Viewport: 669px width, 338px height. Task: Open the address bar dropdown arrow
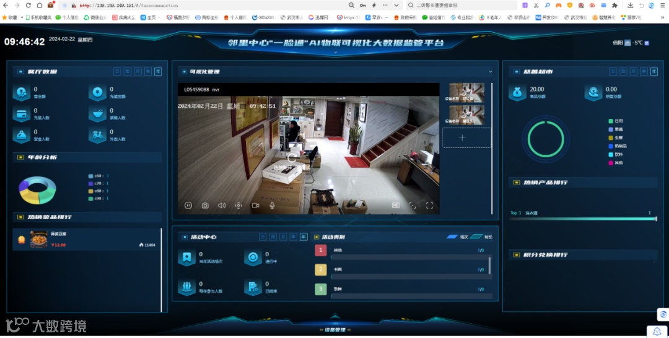[x=396, y=5]
